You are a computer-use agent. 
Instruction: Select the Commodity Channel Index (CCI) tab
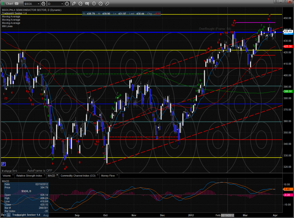click(79, 176)
